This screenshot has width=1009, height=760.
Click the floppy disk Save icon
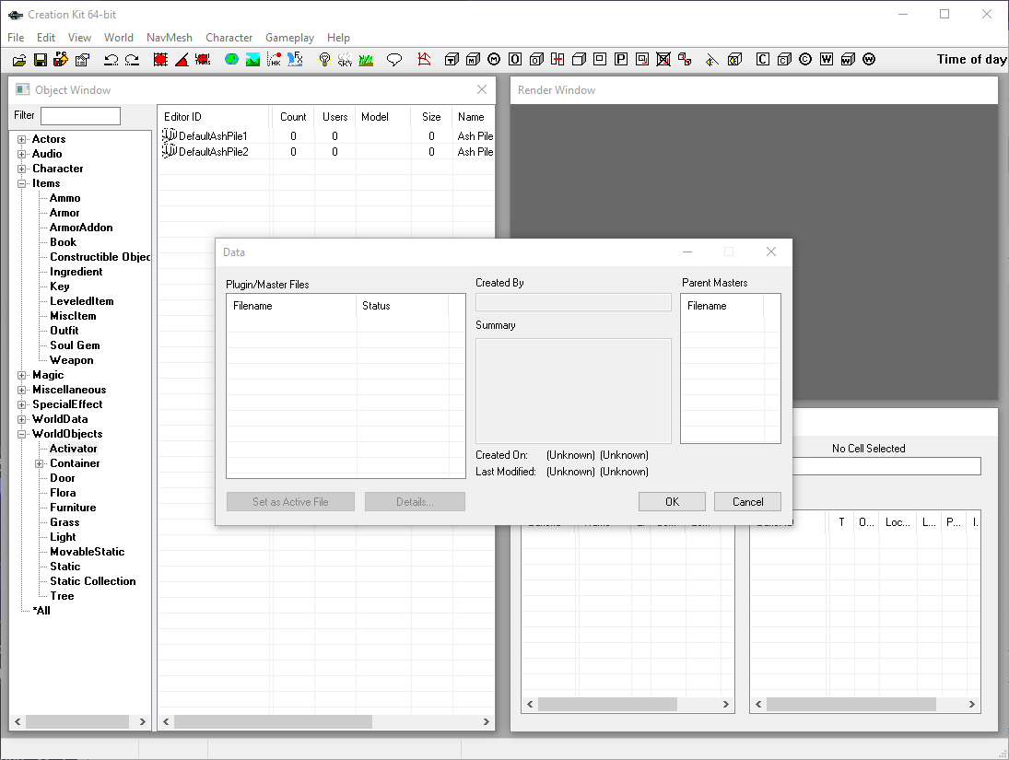tap(40, 60)
